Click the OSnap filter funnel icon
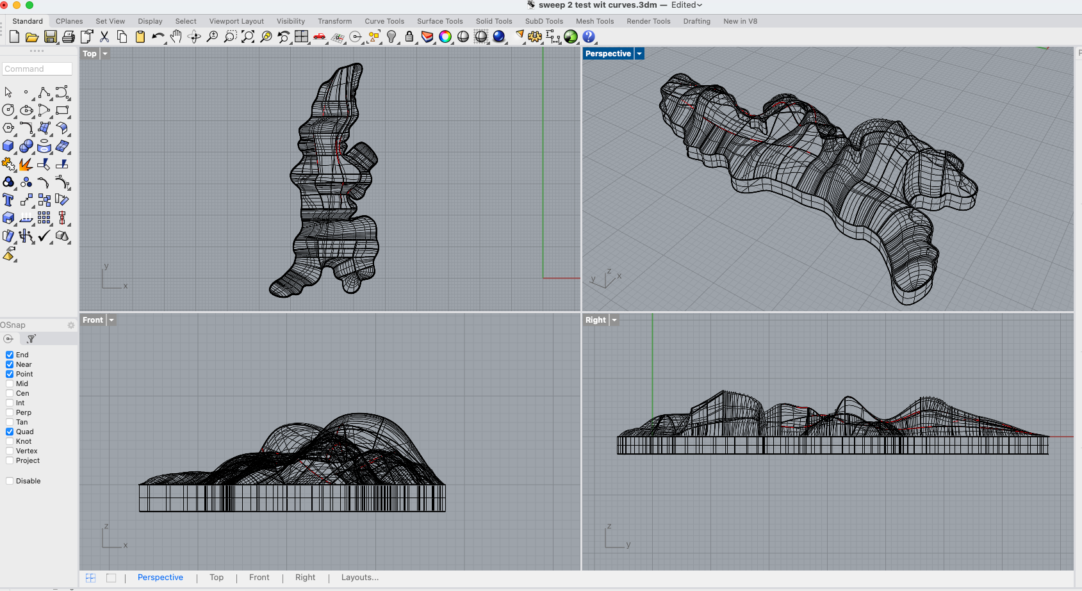 click(31, 339)
